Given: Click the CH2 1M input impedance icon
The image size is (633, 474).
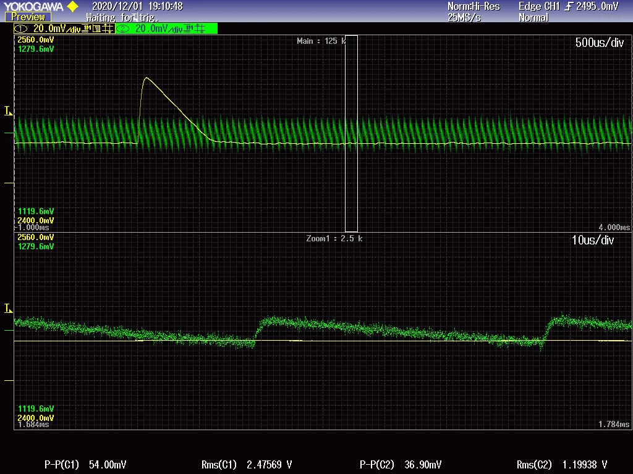Looking at the screenshot, I should pyautogui.click(x=188, y=28).
